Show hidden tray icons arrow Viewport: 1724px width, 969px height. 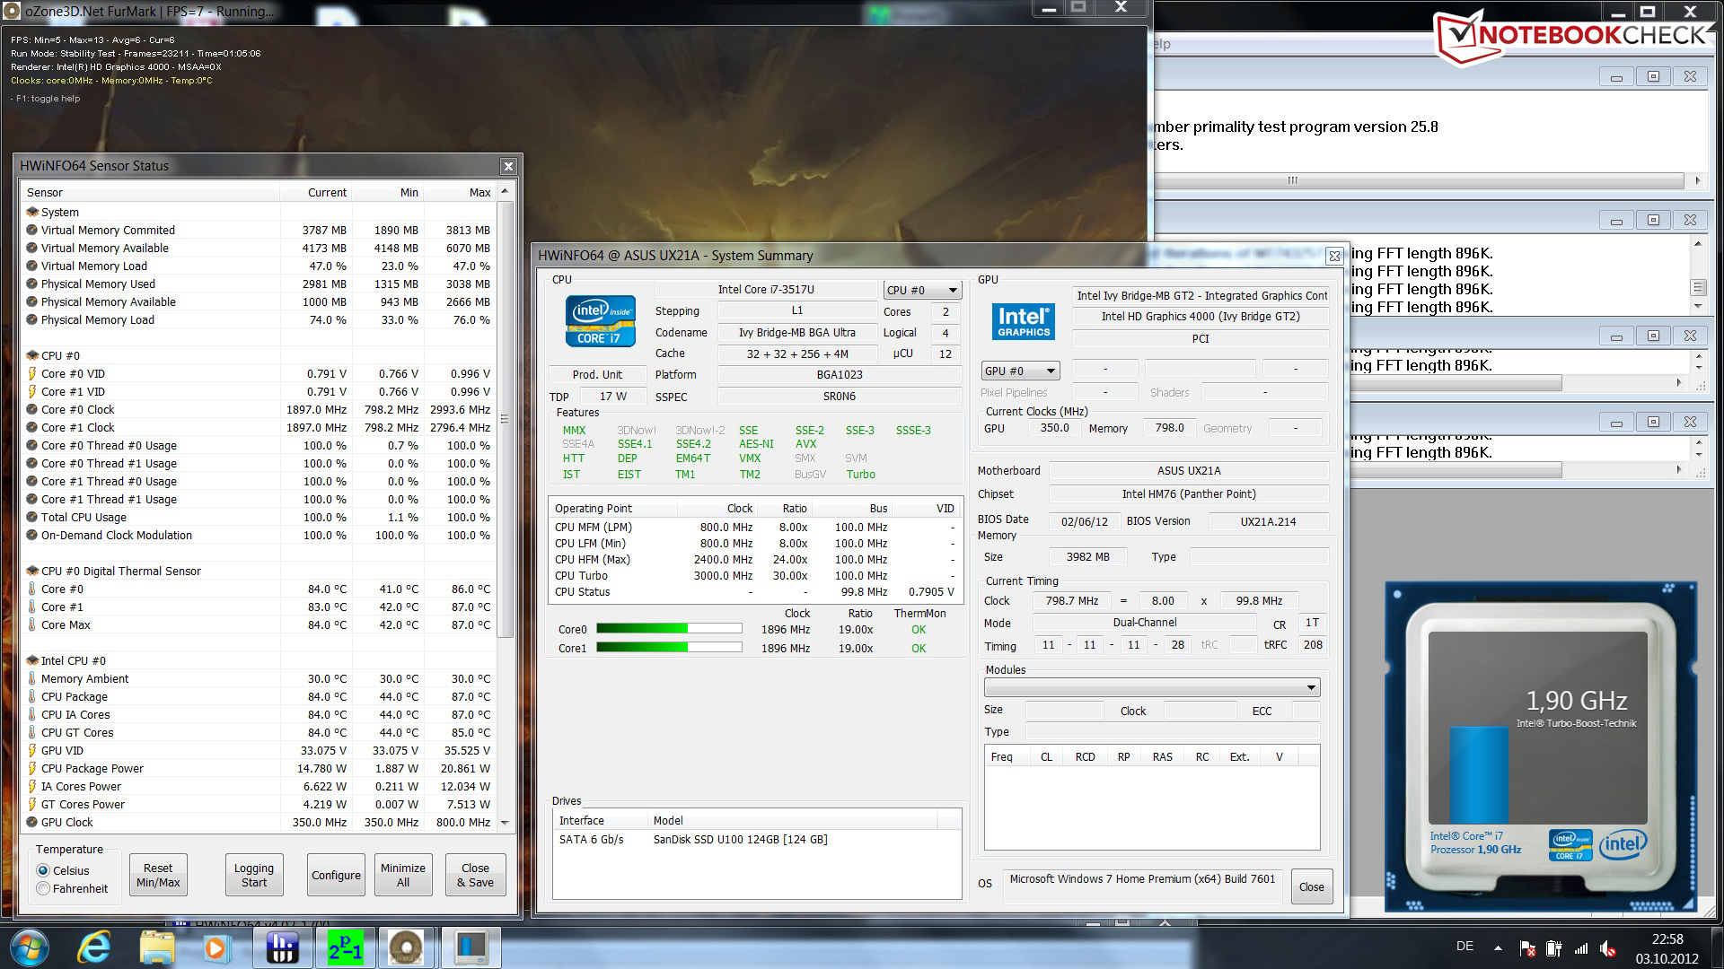tap(1498, 947)
